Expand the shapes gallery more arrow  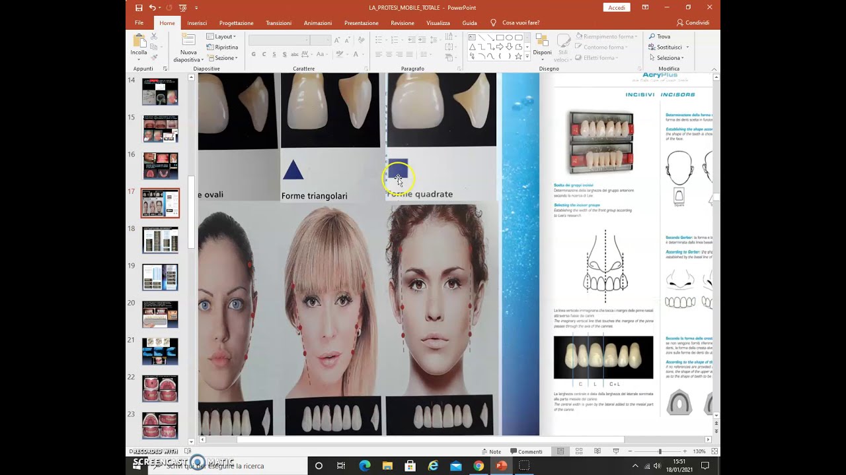pyautogui.click(x=527, y=57)
